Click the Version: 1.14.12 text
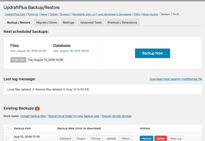 pos(170,14)
